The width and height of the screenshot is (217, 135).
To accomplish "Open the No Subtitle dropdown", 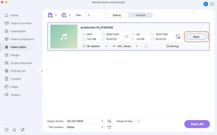I will (95, 46).
